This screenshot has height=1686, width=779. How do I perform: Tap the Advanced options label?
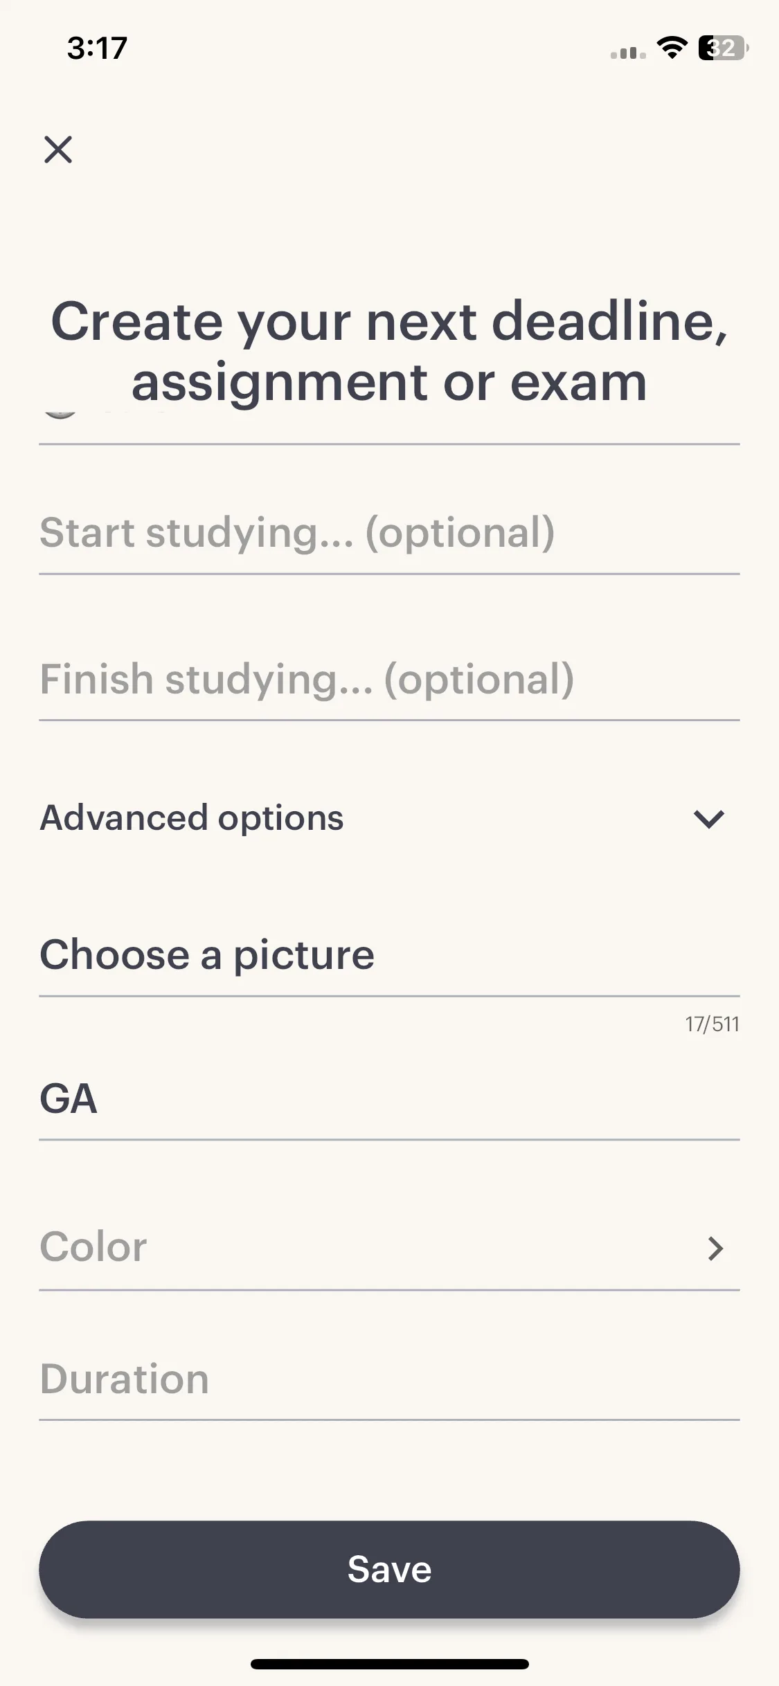[x=192, y=818]
